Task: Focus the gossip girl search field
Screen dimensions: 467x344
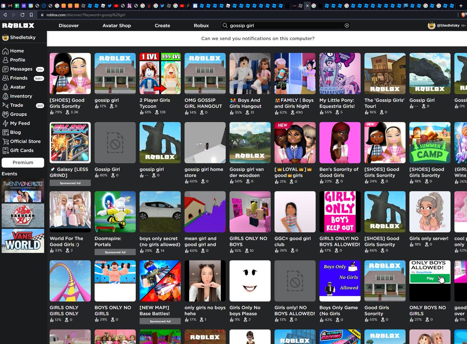Action: [x=286, y=26]
